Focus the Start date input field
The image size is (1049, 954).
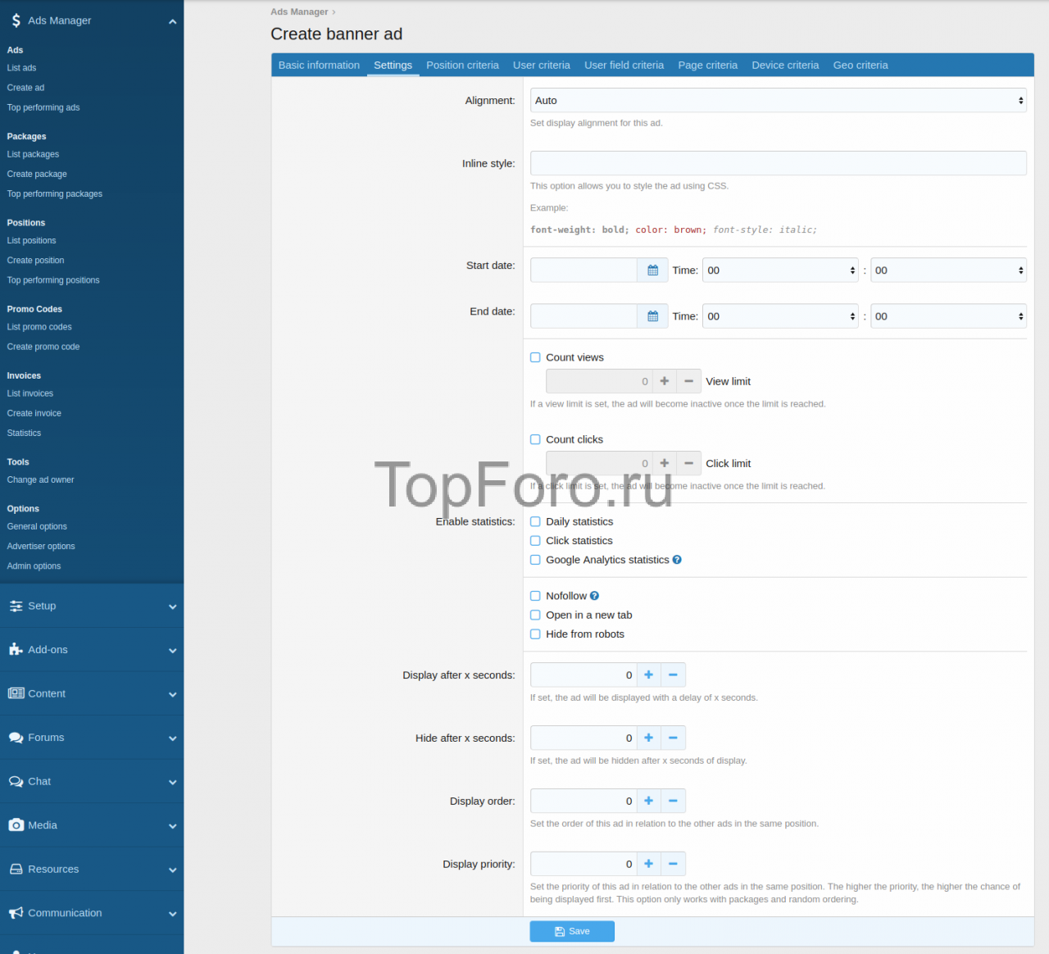point(584,270)
